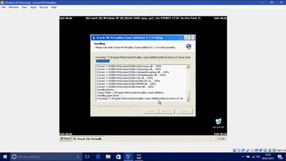Click the VirtualBox Manager taskbar icon
The height and width of the screenshot is (161, 286).
click(128, 157)
